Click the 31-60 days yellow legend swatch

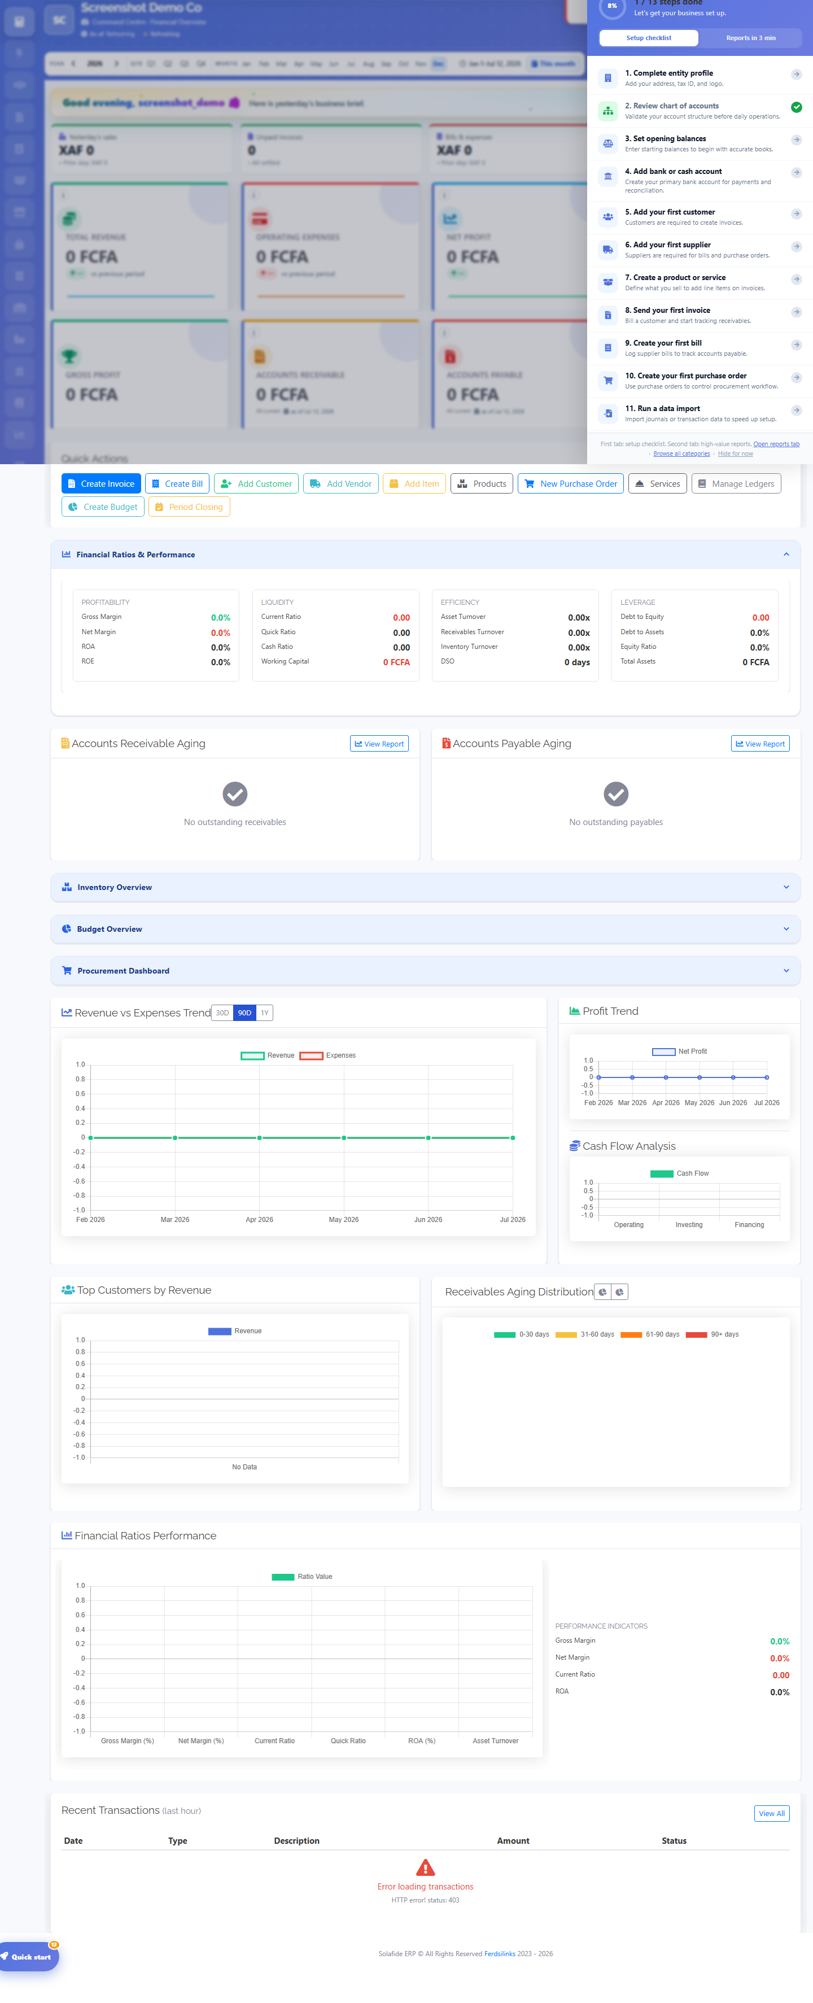[x=567, y=1334]
